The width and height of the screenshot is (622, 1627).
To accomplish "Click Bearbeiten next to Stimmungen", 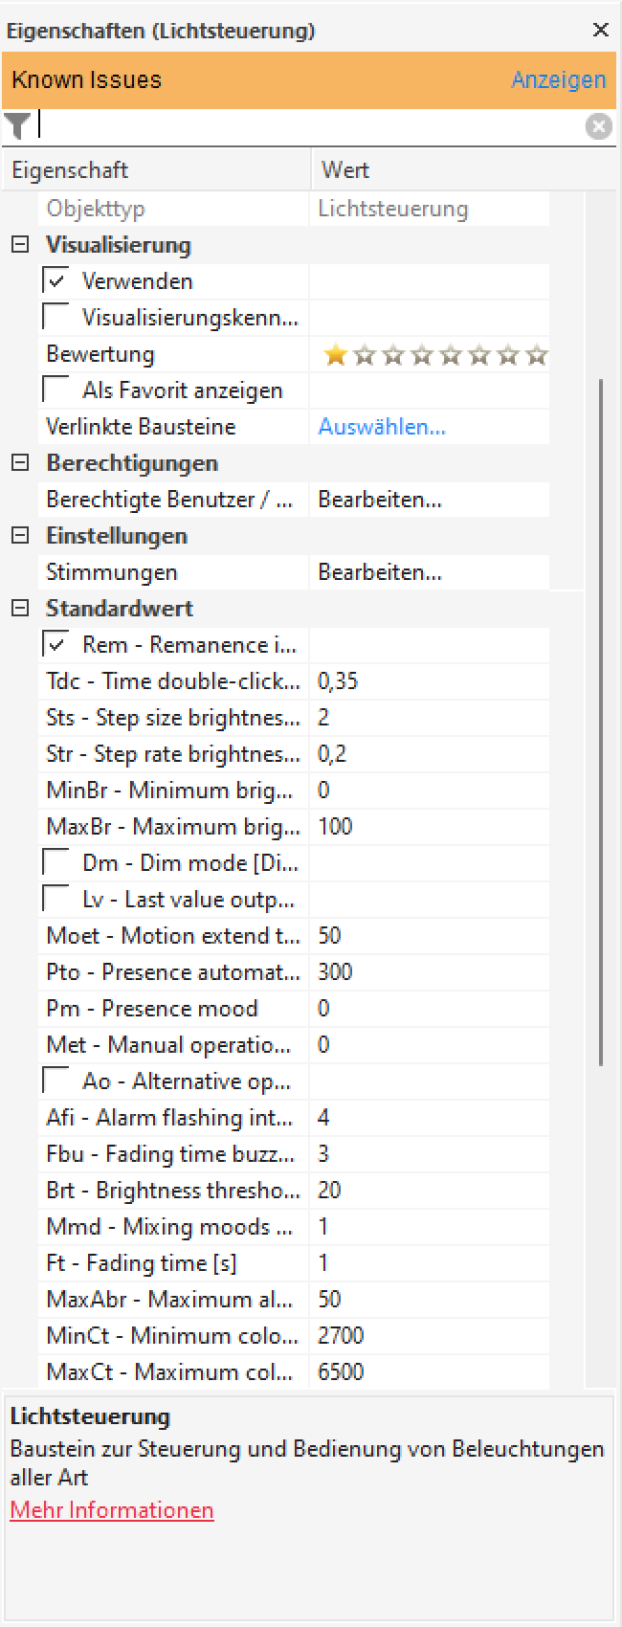I will pyautogui.click(x=380, y=572).
